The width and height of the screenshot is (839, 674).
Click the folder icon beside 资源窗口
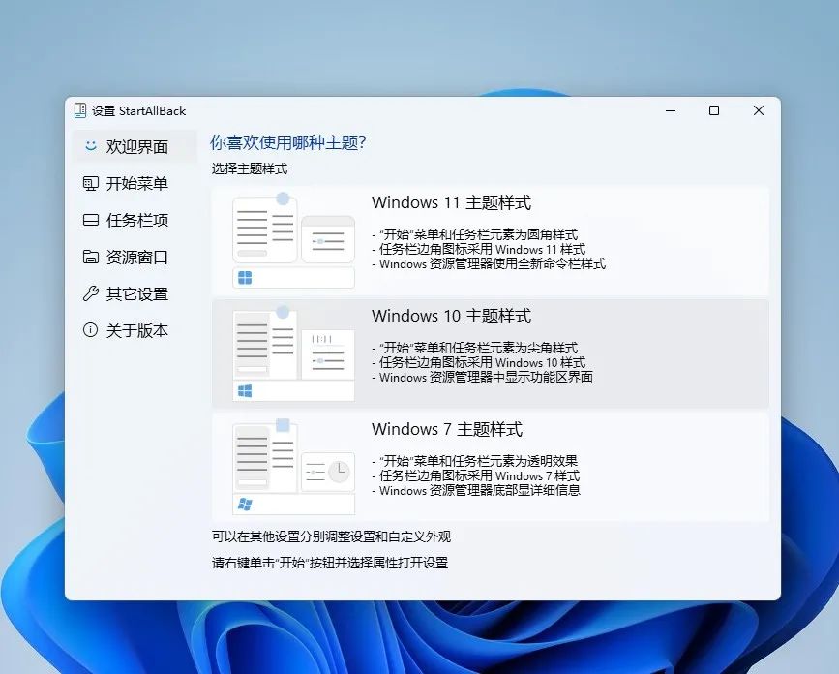pos(90,257)
